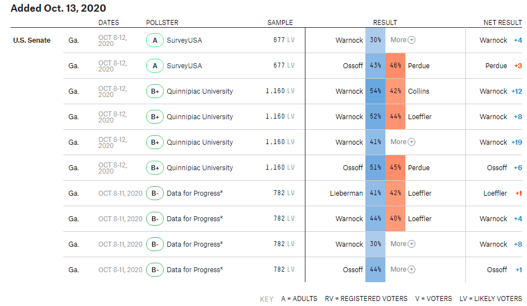Click the B+ grade badge on the Ossoff 51% Quinnipiac row
The height and width of the screenshot is (306, 527).
coord(154,168)
